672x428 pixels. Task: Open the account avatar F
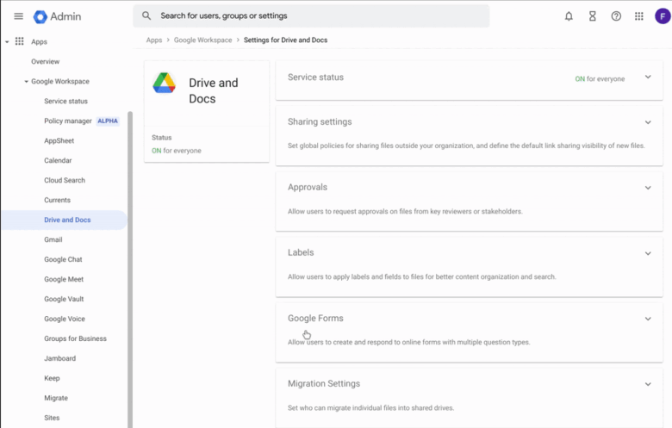(663, 16)
